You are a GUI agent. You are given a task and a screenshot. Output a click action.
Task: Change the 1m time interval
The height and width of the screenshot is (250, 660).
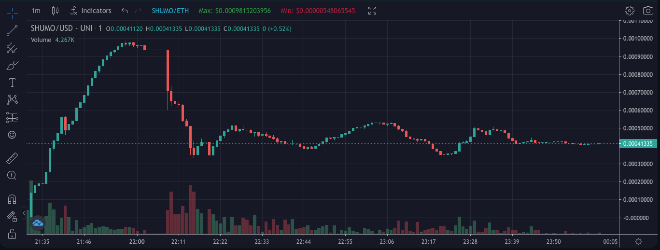coord(36,11)
